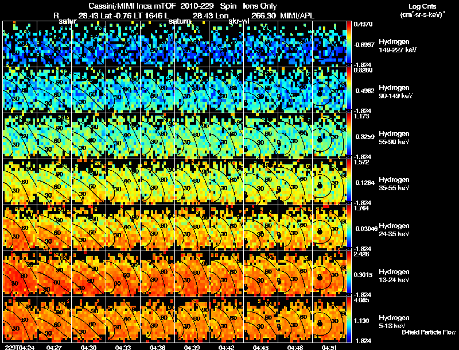The image size is (459, 350).
Task: Click the 'Hydrogen 149-227 keV' row label
Action: pyautogui.click(x=398, y=46)
